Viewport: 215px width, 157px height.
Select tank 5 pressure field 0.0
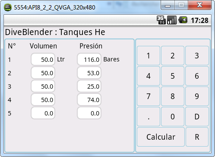(x=89, y=113)
